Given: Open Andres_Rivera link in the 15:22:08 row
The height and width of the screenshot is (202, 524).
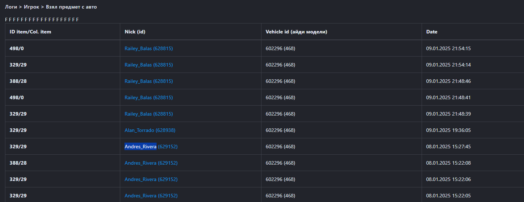Looking at the screenshot, I should click(x=151, y=163).
